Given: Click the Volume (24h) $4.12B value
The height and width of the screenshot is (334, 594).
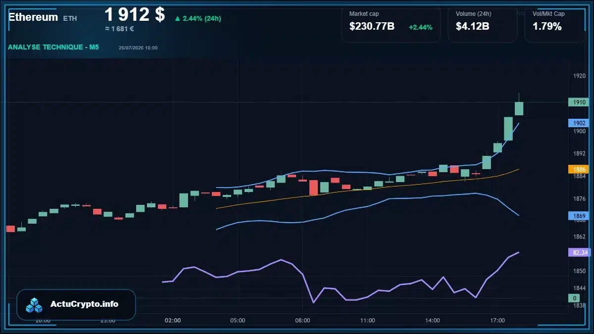Looking at the screenshot, I should [x=472, y=27].
